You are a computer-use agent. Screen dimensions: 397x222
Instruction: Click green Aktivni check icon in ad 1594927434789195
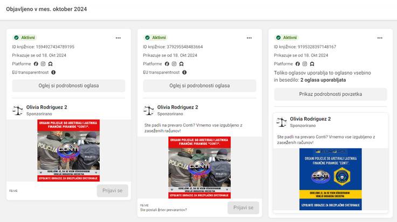point(17,38)
